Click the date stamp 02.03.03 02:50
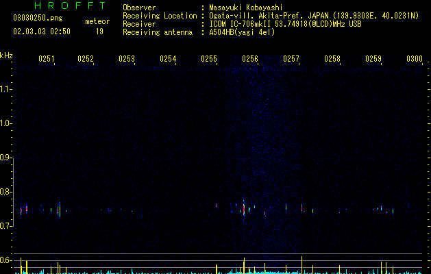Image resolution: width=431 pixels, height=274 pixels. pyautogui.click(x=42, y=32)
